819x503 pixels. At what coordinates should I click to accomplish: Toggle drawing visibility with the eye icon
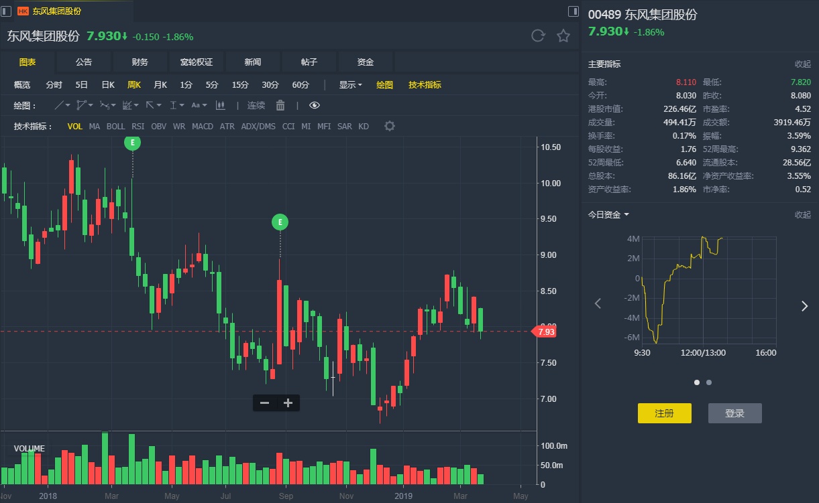point(315,105)
